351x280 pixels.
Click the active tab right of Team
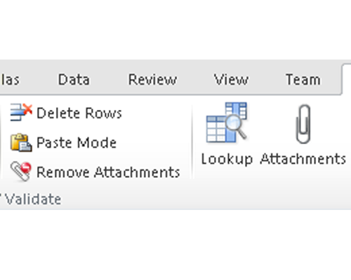[x=347, y=79]
